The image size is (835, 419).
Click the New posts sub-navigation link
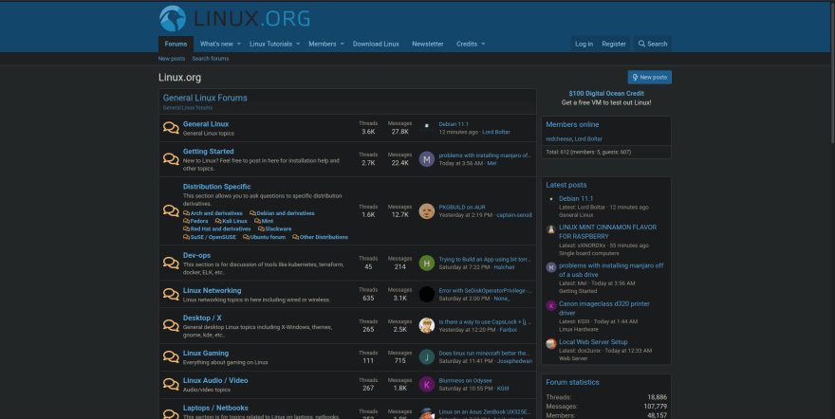tap(172, 59)
